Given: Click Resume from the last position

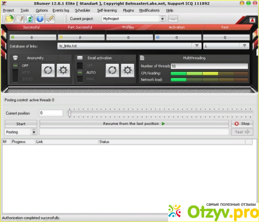Looking at the screenshot, I should coord(133,124).
